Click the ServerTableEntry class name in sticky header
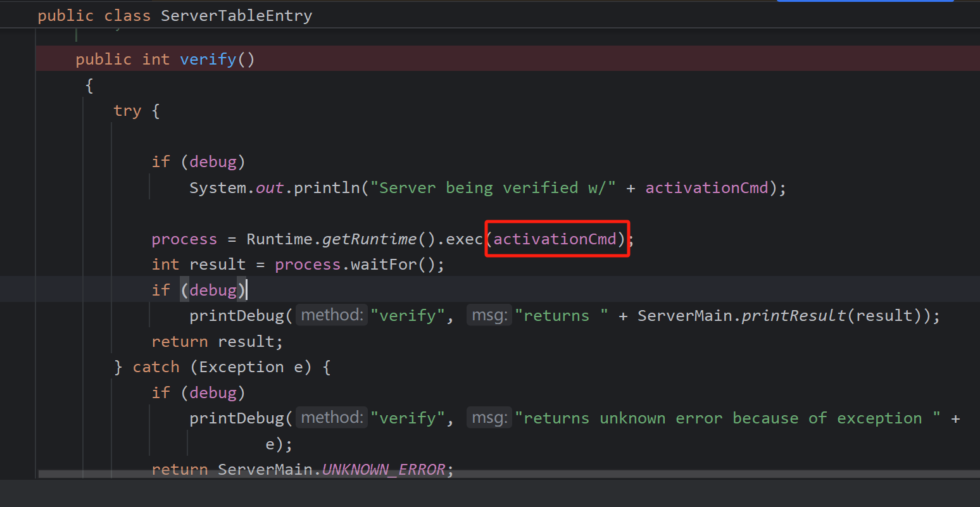980x507 pixels. click(x=236, y=15)
